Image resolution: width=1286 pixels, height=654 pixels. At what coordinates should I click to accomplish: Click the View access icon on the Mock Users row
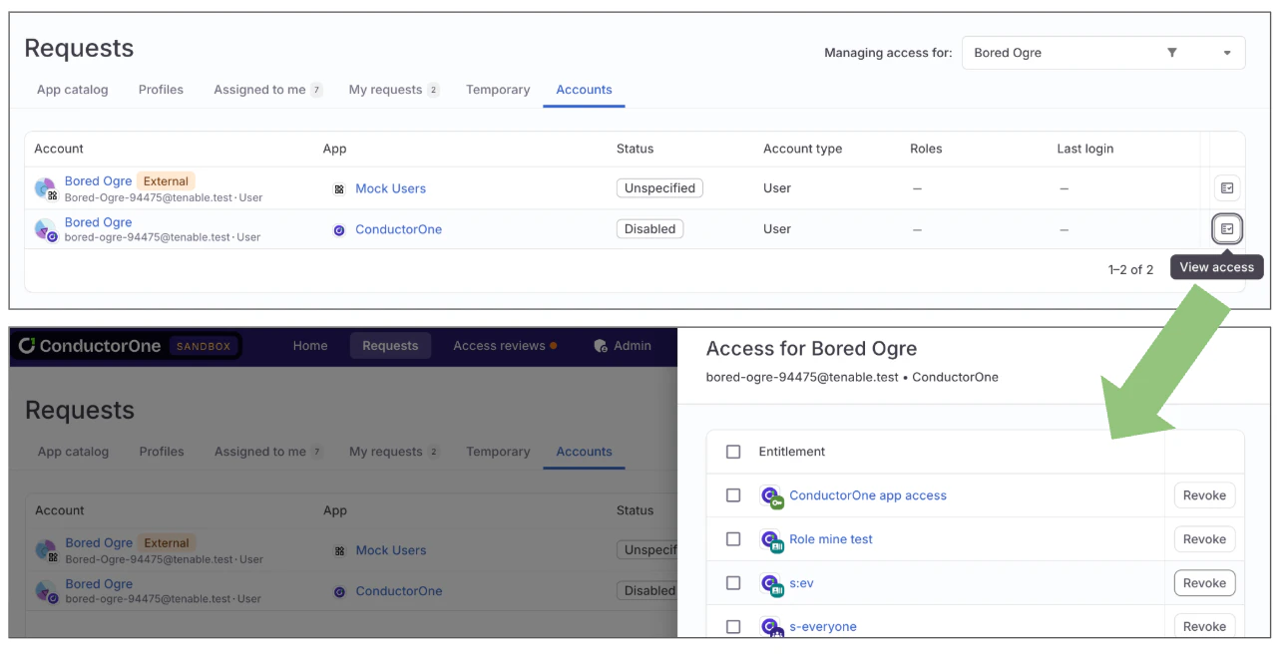coord(1226,187)
